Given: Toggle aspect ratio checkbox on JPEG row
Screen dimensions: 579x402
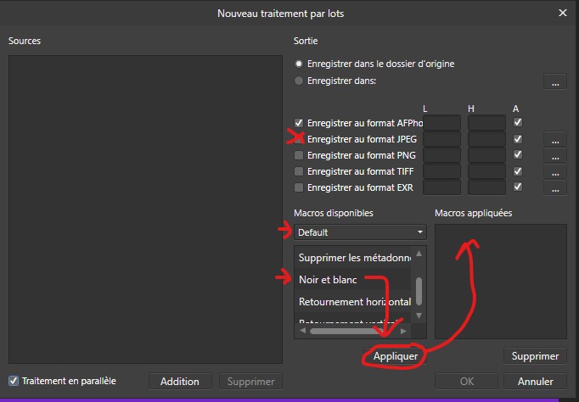Looking at the screenshot, I should (x=518, y=139).
